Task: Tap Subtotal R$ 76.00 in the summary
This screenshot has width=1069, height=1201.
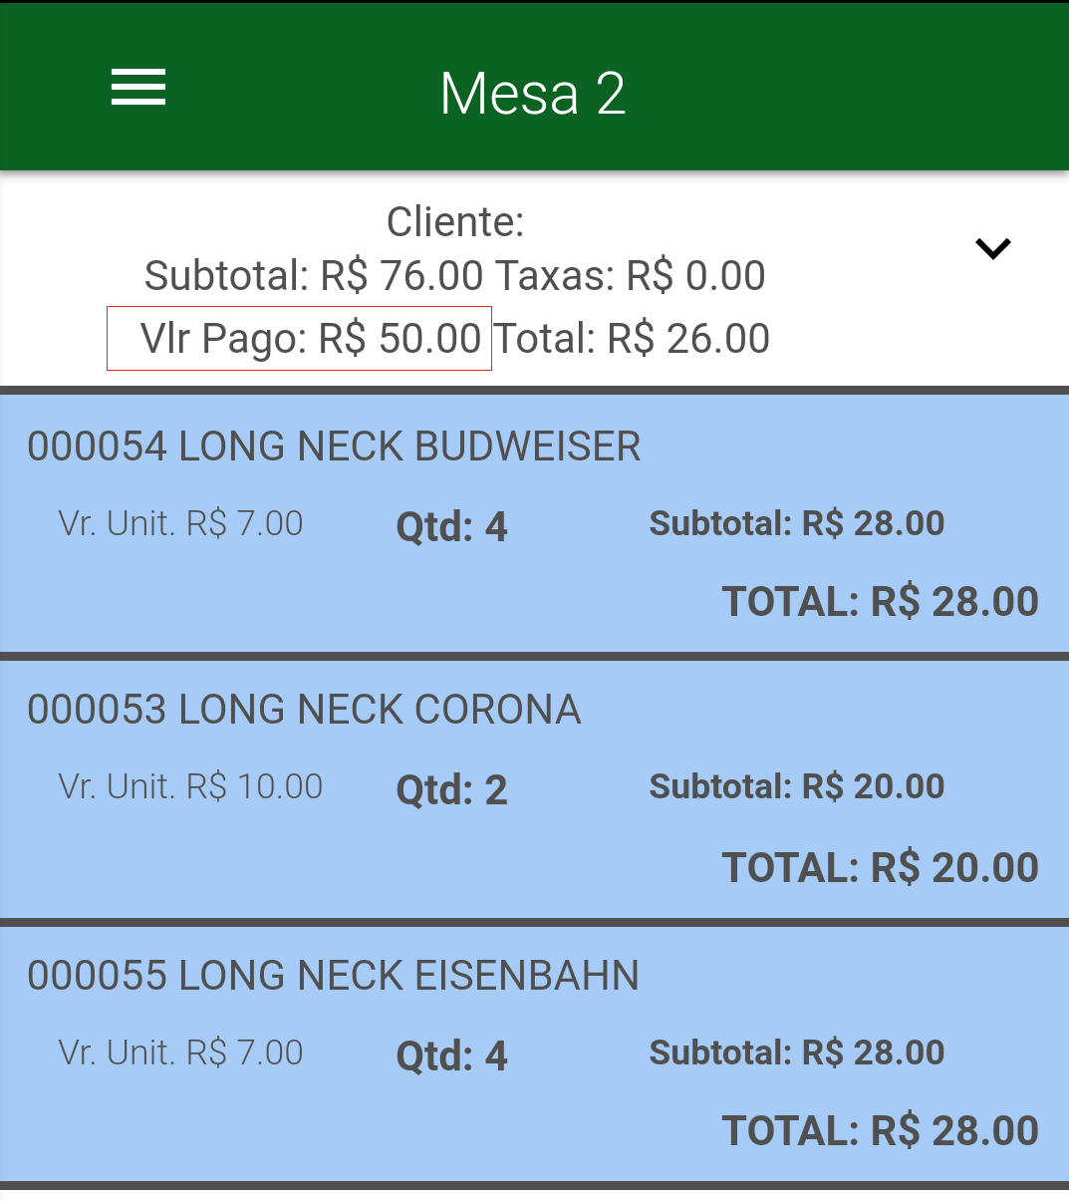Action: 314,276
